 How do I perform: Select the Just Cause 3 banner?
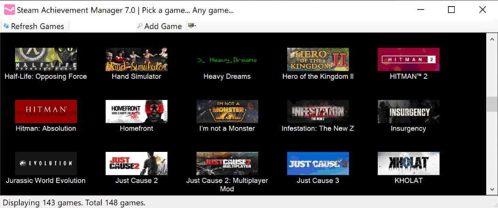click(318, 164)
